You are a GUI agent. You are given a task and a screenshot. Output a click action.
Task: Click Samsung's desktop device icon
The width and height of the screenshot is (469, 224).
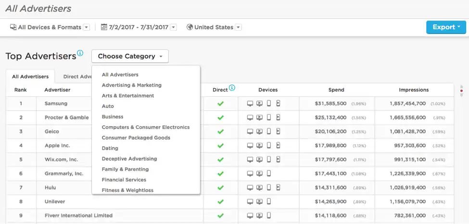(x=250, y=104)
